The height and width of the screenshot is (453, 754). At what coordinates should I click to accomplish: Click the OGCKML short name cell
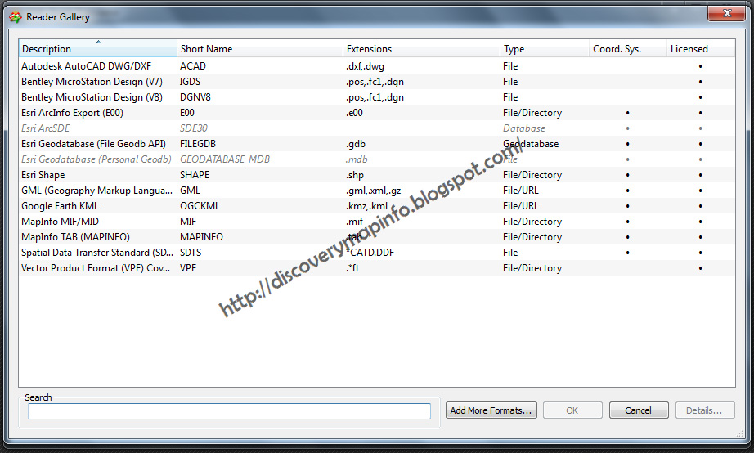[x=200, y=206]
